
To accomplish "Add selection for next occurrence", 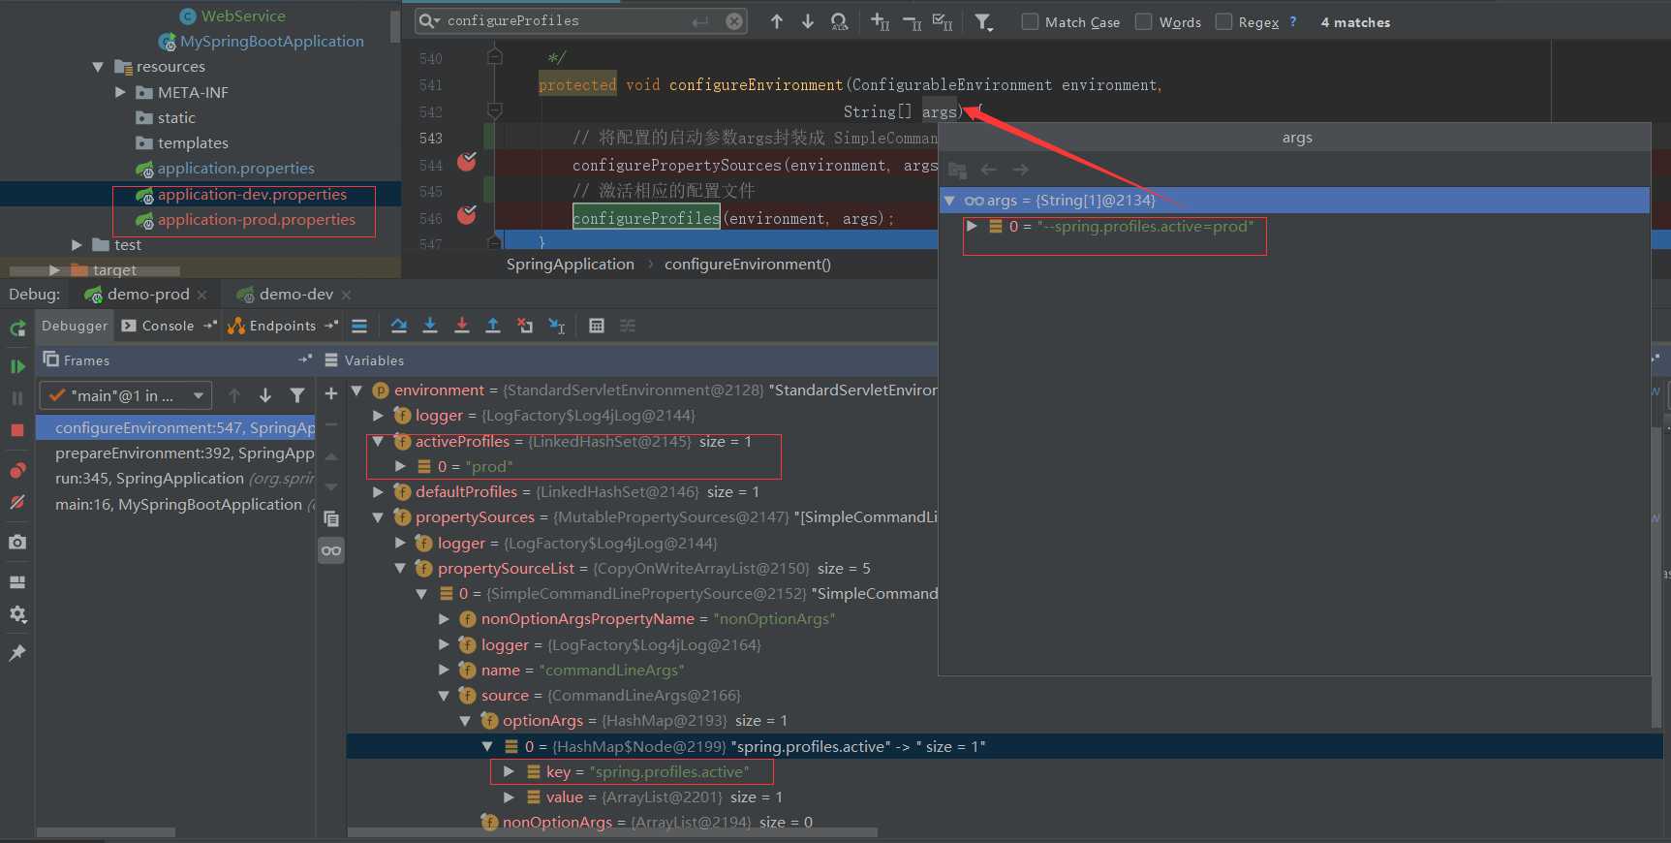I will point(880,21).
